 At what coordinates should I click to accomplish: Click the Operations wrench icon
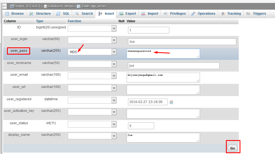pyautogui.click(x=193, y=14)
